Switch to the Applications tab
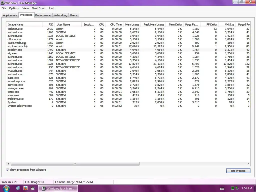 coord(10,15)
